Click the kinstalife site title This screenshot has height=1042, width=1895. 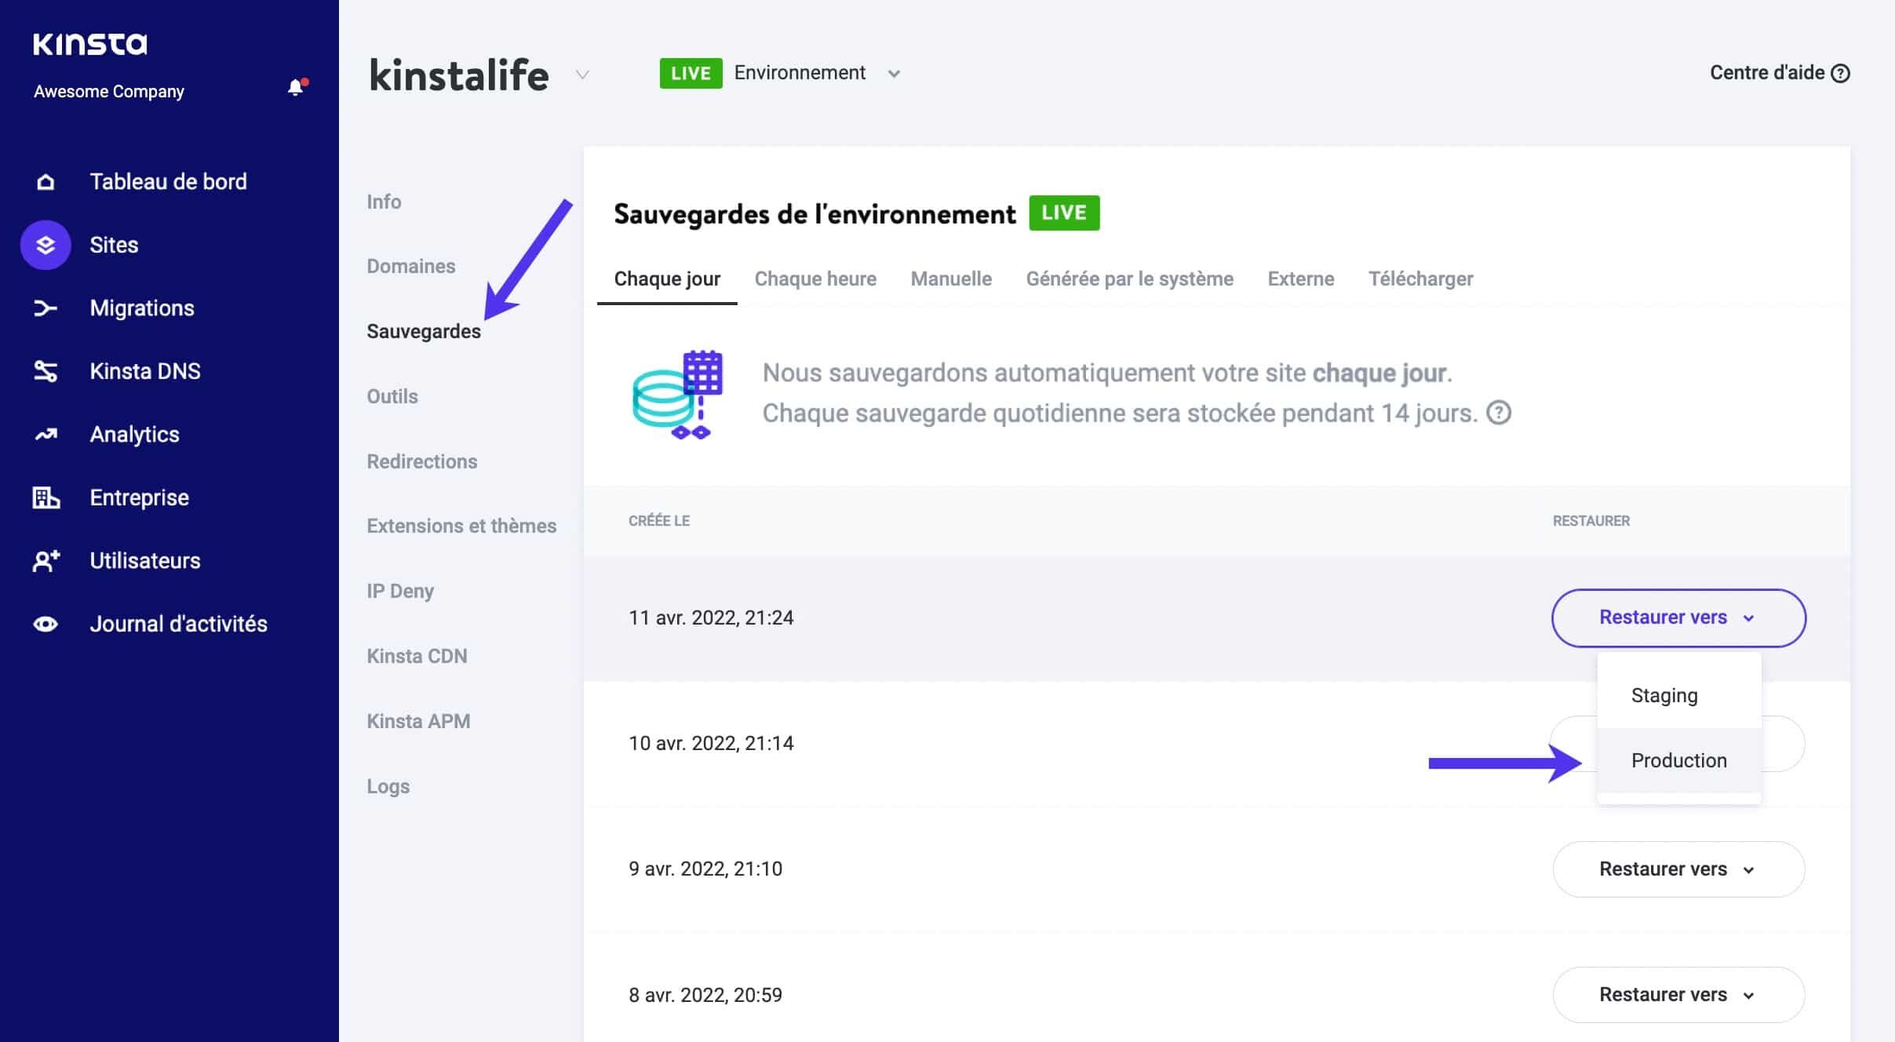click(459, 75)
